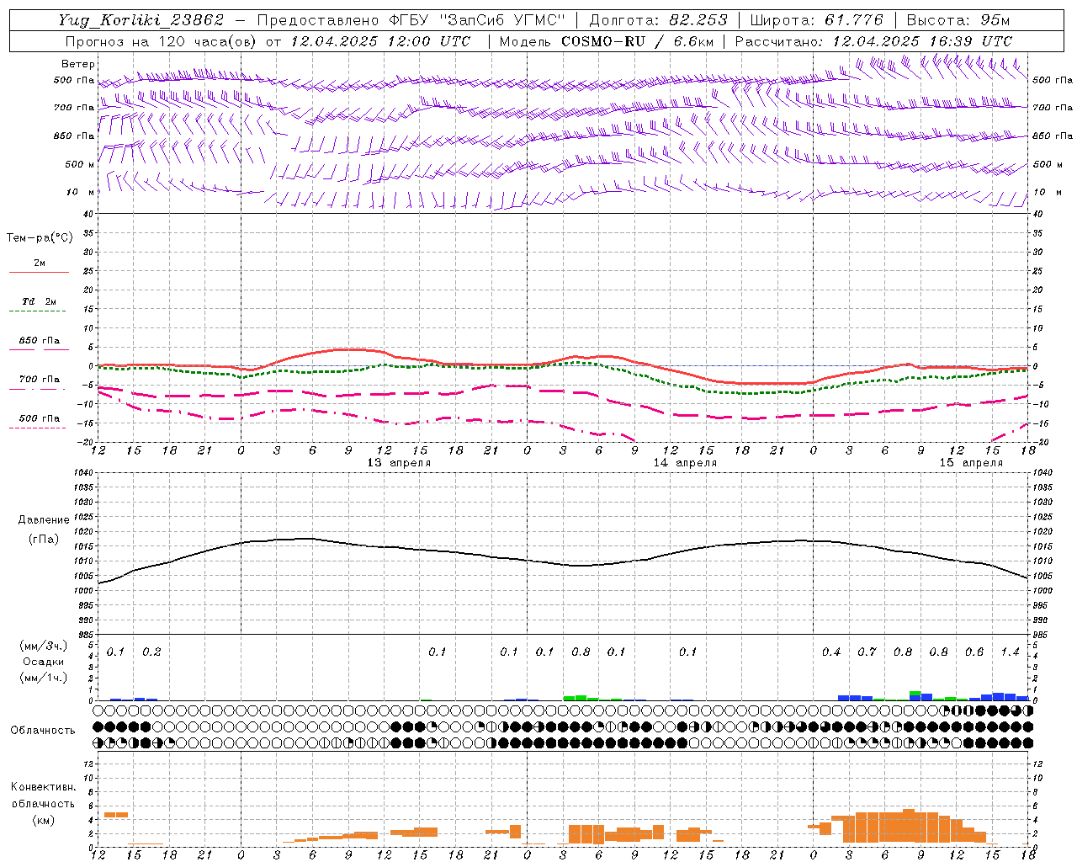Click the dashed pink sample under 700 гПа legend
This screenshot has width=1077, height=862.
click(x=39, y=389)
